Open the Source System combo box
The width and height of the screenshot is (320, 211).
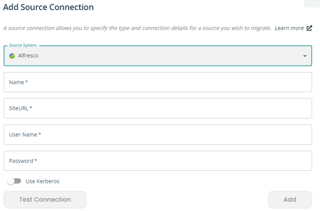158,56
